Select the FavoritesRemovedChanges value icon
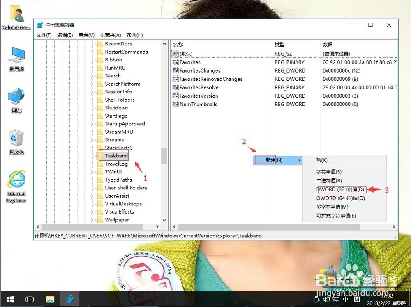The width and height of the screenshot is (411, 307). (x=175, y=79)
